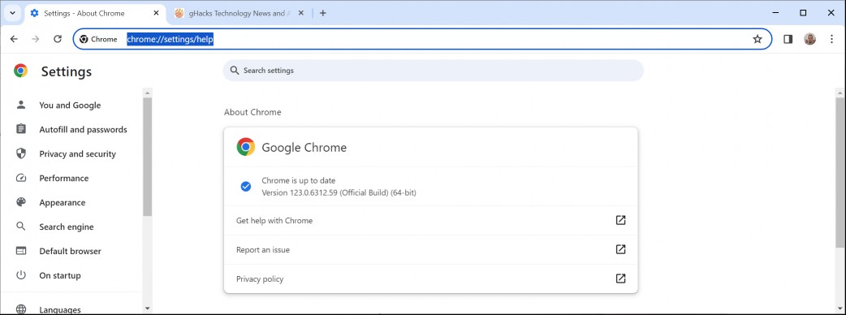Click the window icon for Default browser
This screenshot has height=315, width=846.
coord(21,251)
